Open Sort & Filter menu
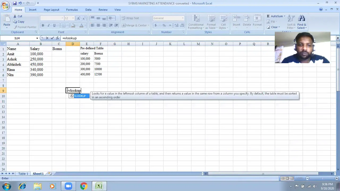 click(x=291, y=22)
